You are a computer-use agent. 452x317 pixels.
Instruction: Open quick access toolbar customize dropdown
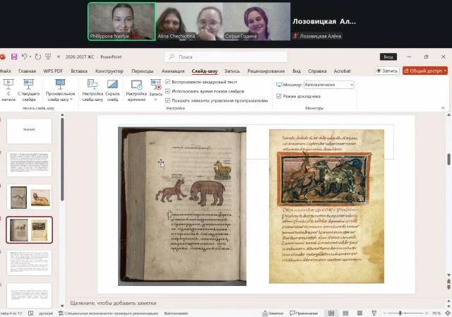59,57
